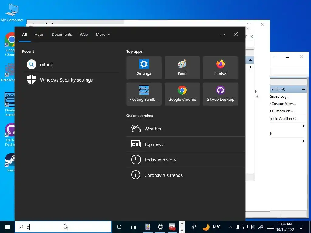This screenshot has height=233, width=311.
Task: Open network tray icon
Action: click(245, 227)
